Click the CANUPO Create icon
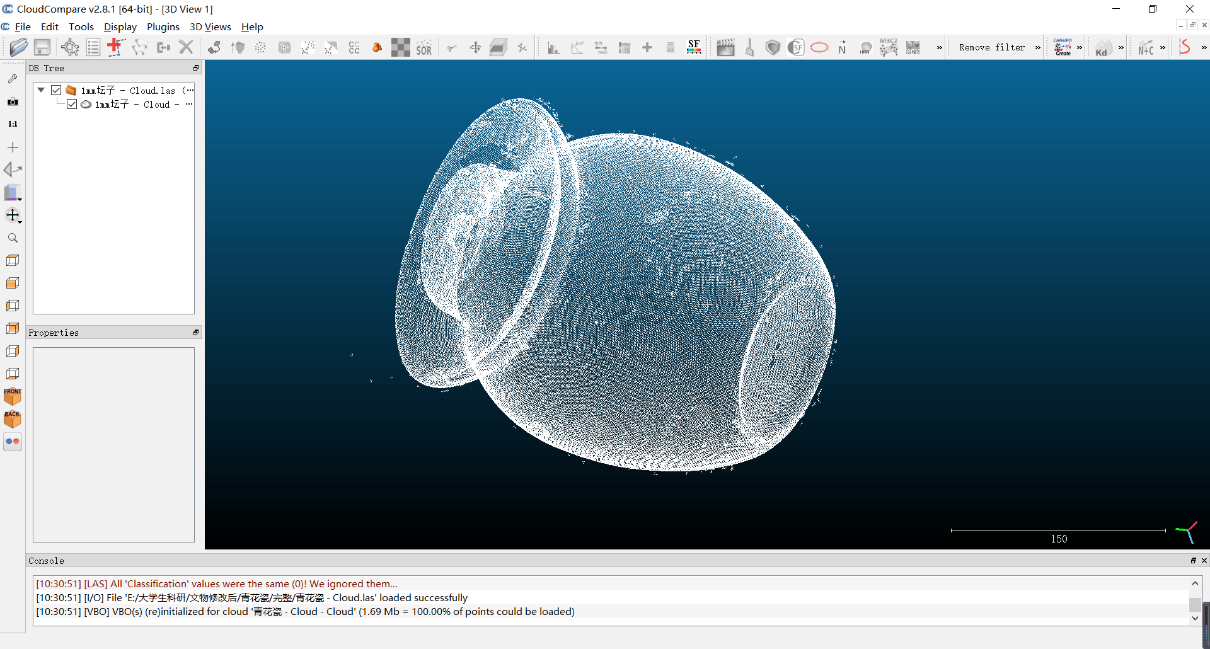1210x649 pixels. click(1063, 47)
